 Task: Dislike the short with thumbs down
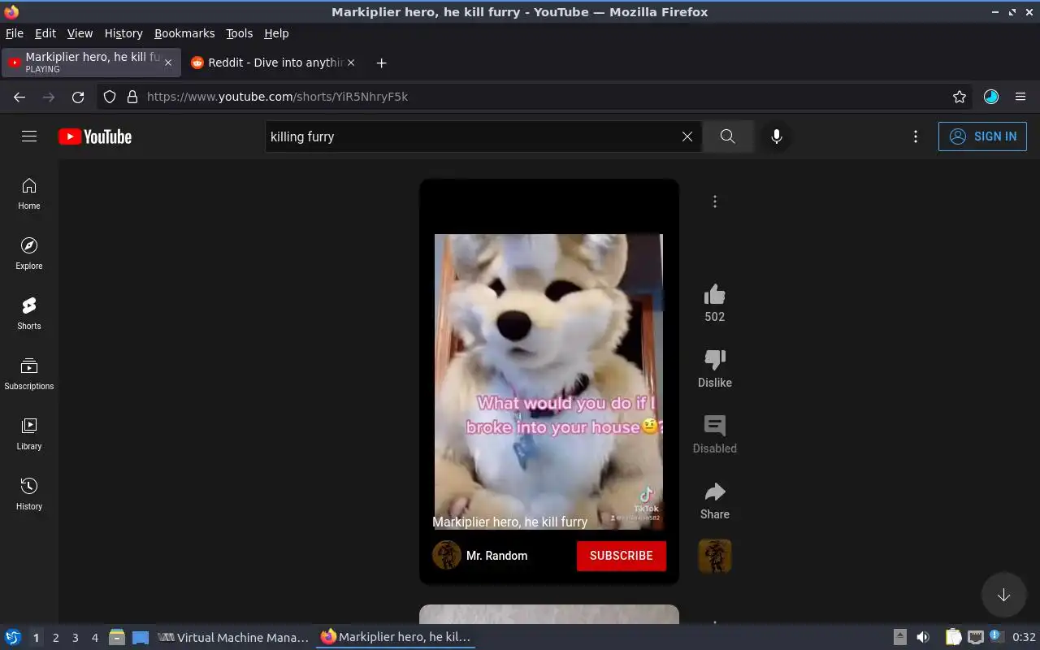pos(715,360)
